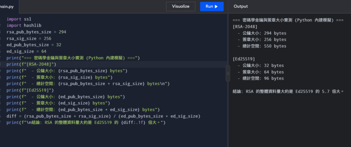Click '[Ed25519]' in the output
Screen dimensions: 351x147
[x=244, y=59]
